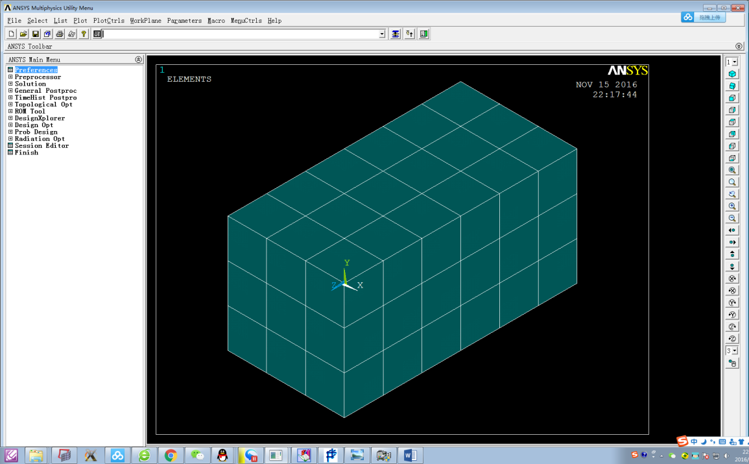Click the Save Analysis floppy disk icon

tap(36, 34)
